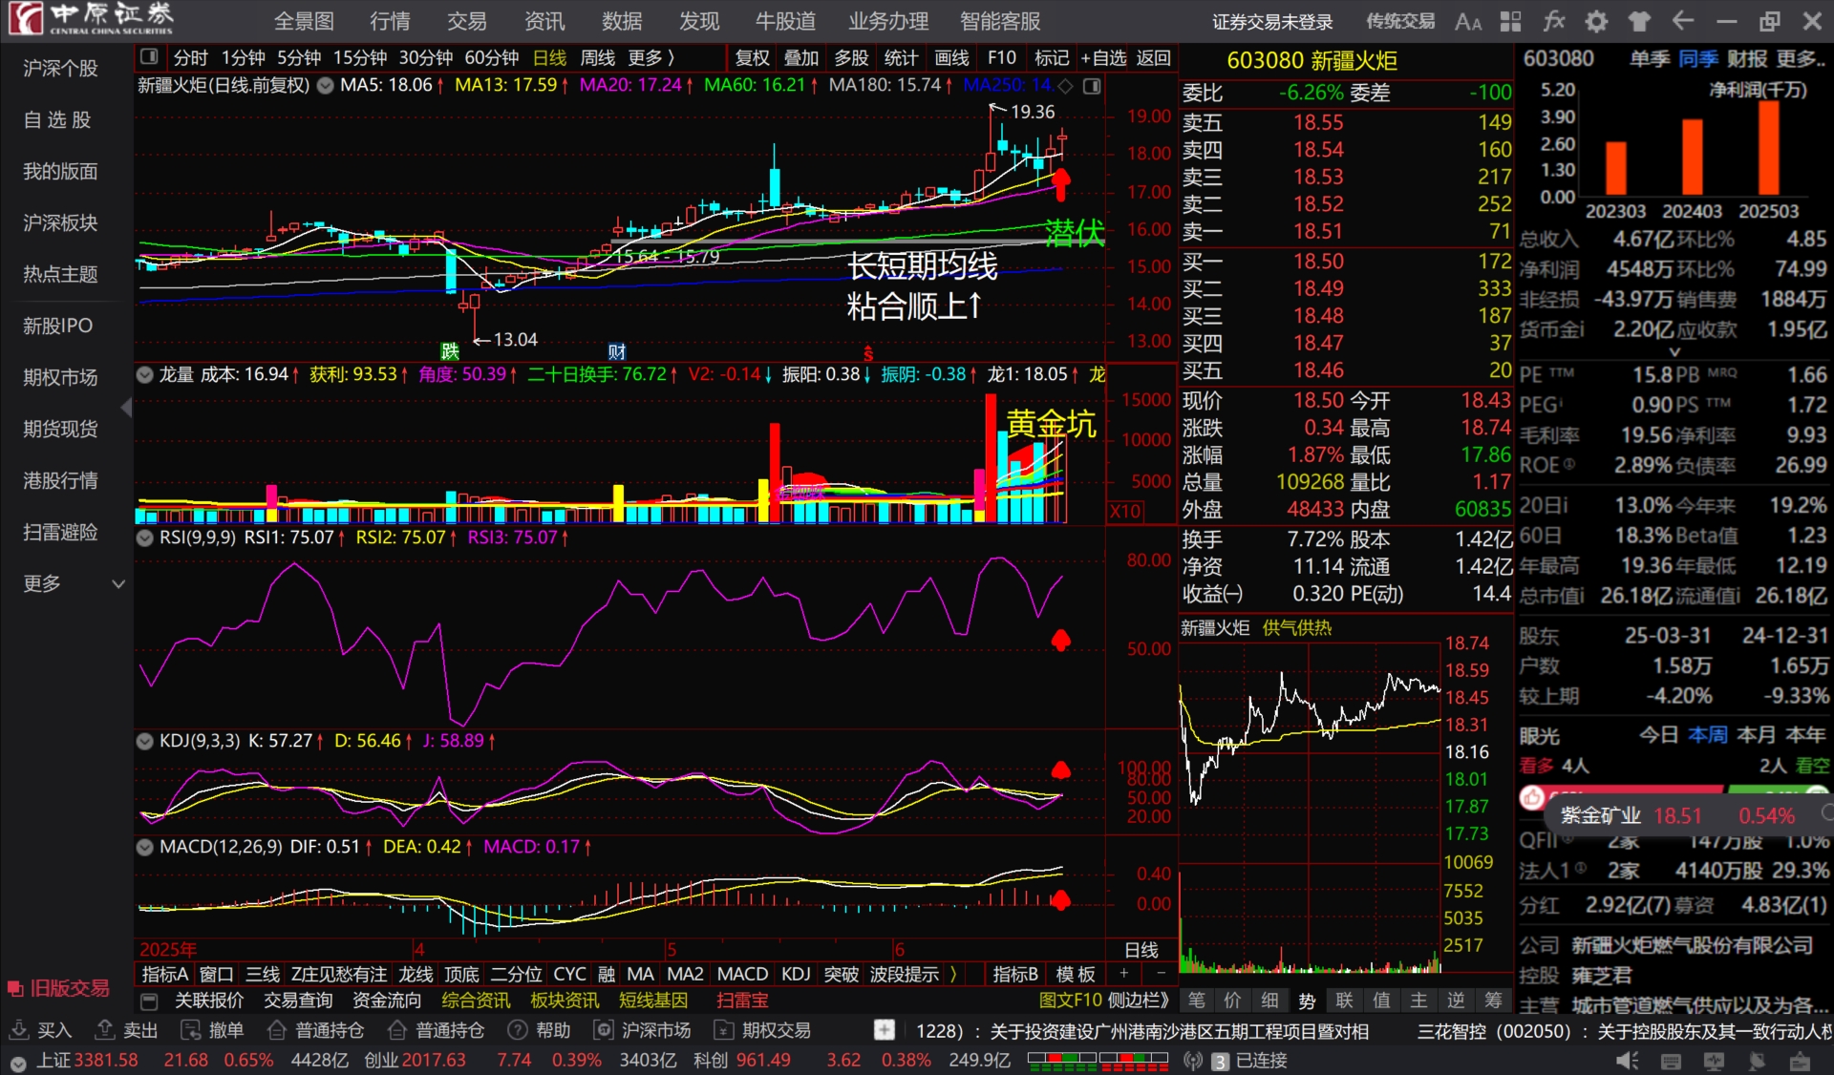Image resolution: width=1834 pixels, height=1075 pixels.
Task: Change skin with the shirt icon
Action: [x=1639, y=21]
